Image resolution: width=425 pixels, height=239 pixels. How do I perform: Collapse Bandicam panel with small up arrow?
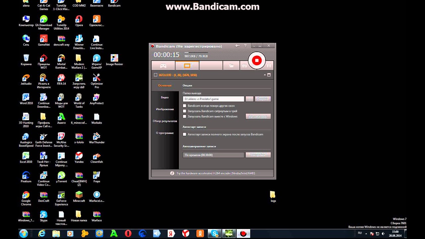click(x=265, y=75)
